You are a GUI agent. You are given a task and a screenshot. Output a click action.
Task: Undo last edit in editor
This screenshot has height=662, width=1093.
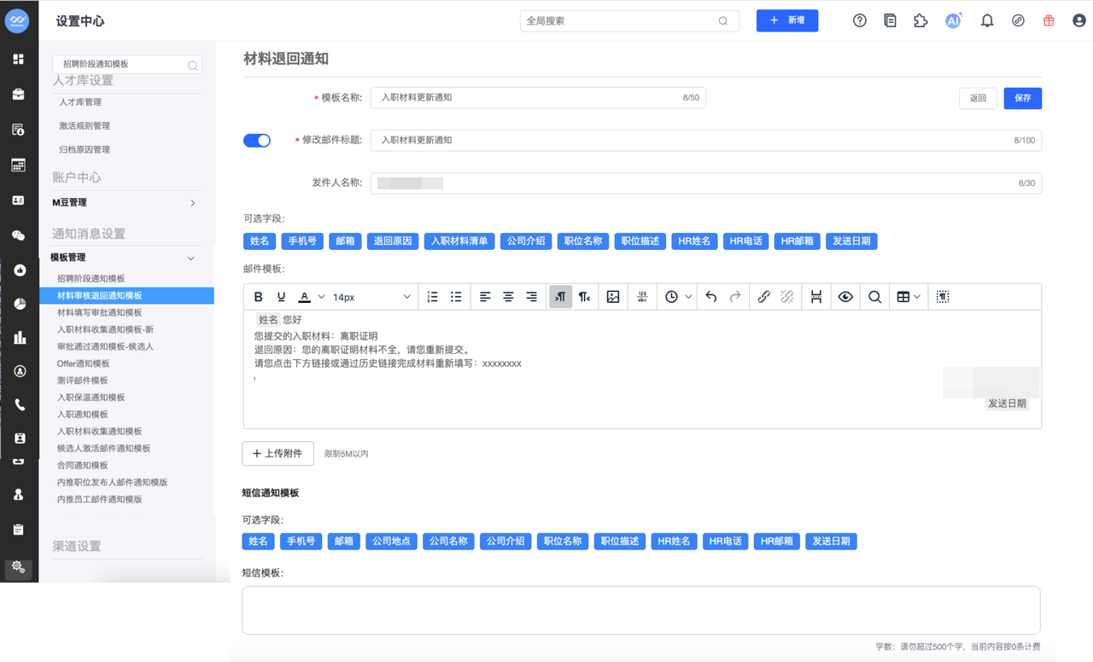click(x=711, y=297)
